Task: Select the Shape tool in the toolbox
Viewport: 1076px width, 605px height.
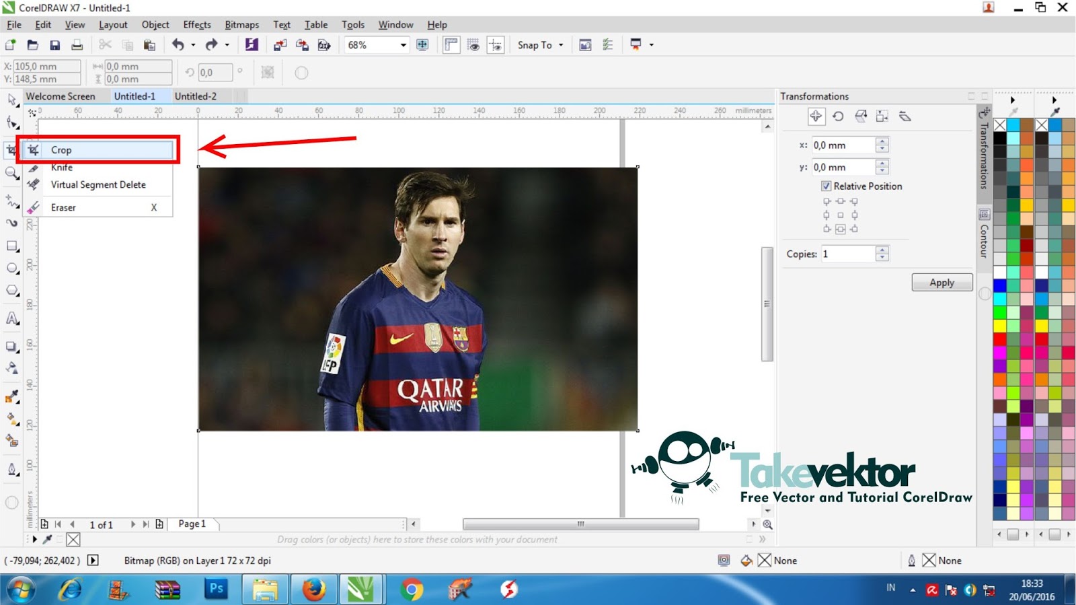Action: 12,122
